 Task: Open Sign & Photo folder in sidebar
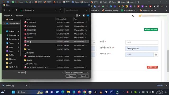13,67
